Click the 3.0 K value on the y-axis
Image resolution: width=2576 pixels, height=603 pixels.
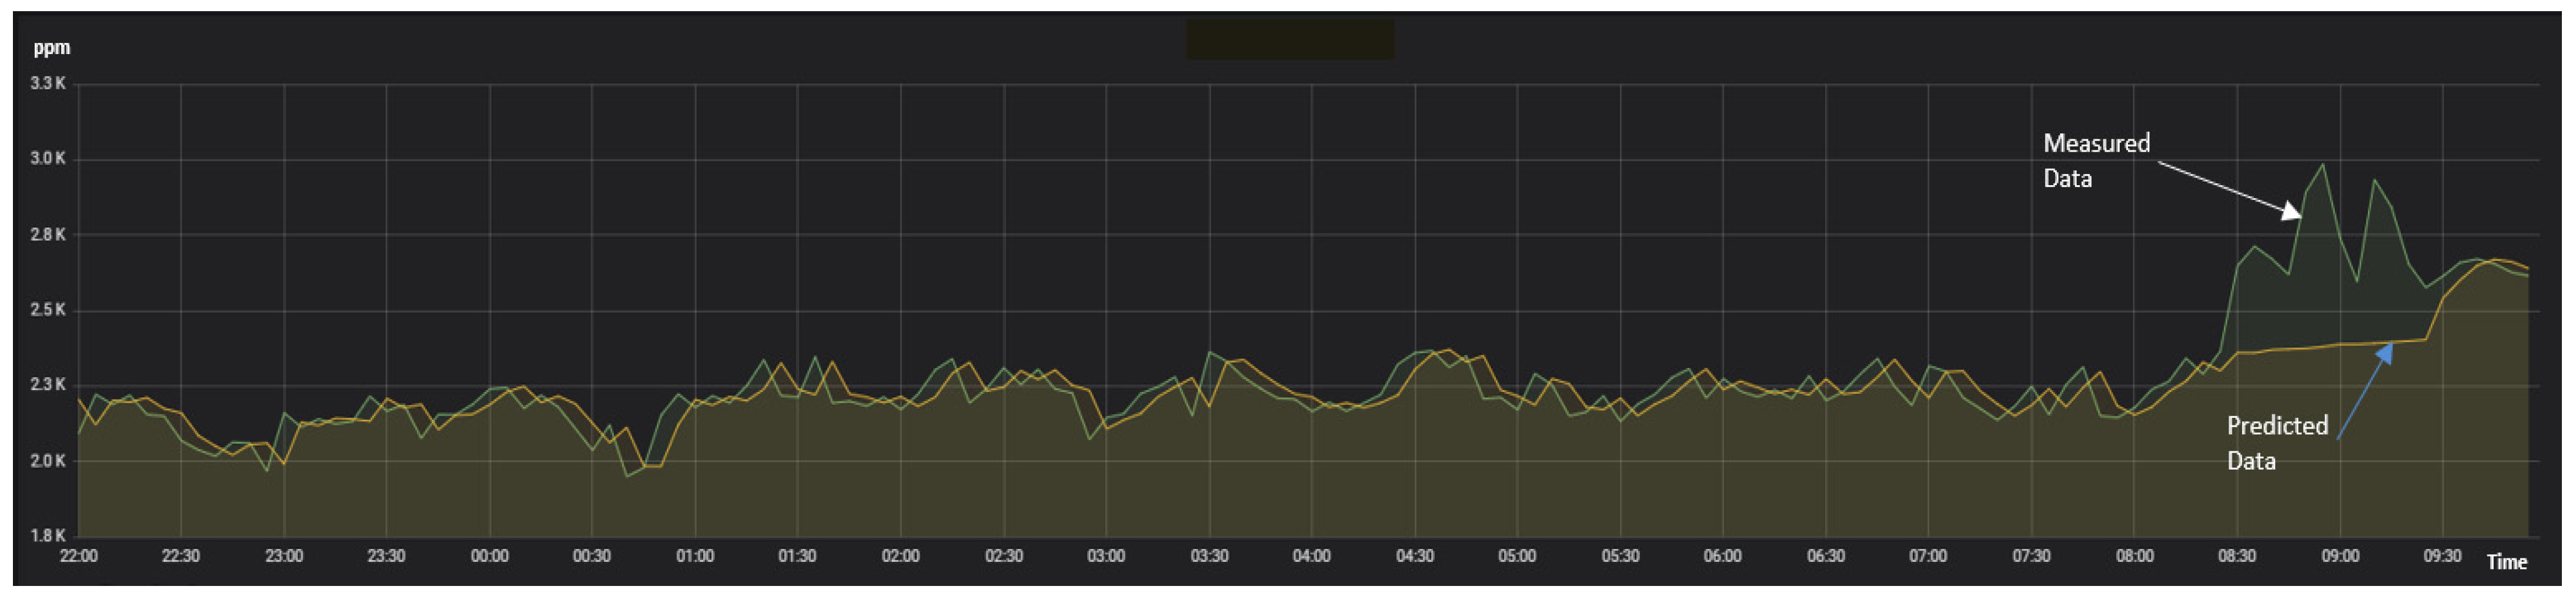pyautogui.click(x=48, y=159)
